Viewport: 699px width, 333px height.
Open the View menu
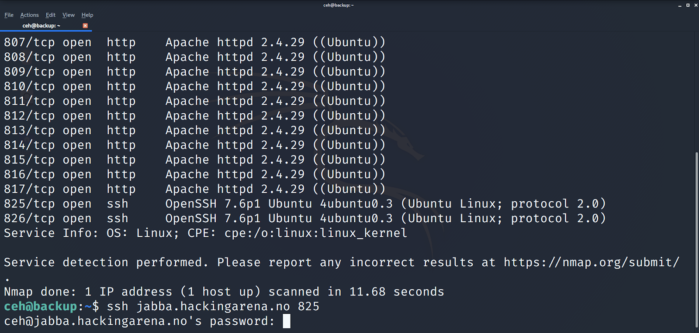[x=69, y=15]
